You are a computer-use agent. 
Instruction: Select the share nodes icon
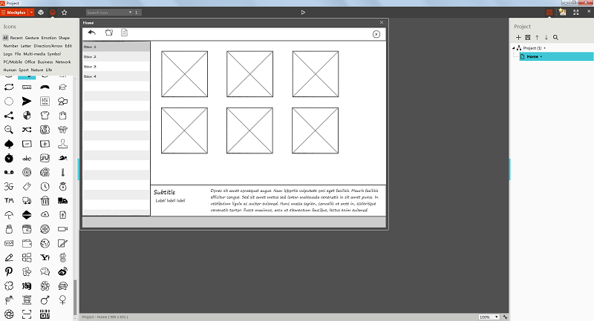pyautogui.click(x=9, y=116)
